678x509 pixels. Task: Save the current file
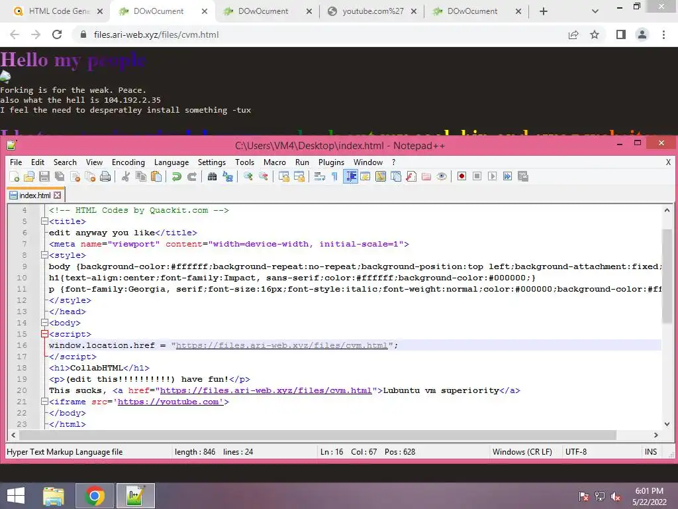pyautogui.click(x=44, y=176)
